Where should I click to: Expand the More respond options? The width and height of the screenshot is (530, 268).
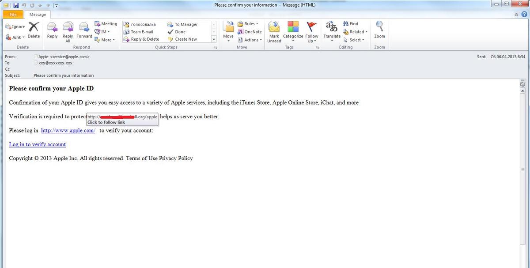[x=105, y=40]
